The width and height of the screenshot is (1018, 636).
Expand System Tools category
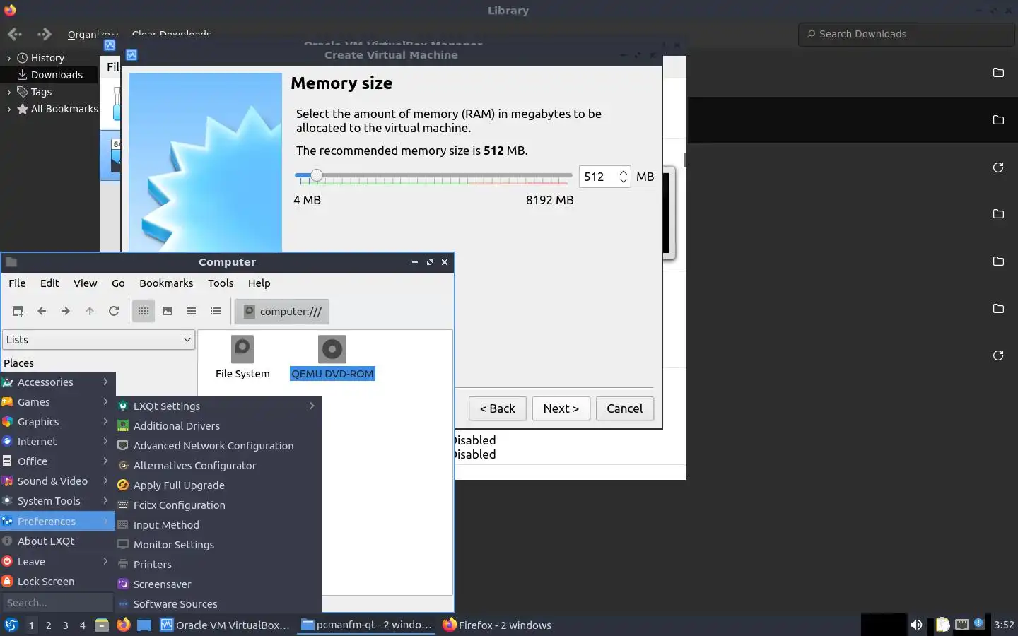(57, 501)
